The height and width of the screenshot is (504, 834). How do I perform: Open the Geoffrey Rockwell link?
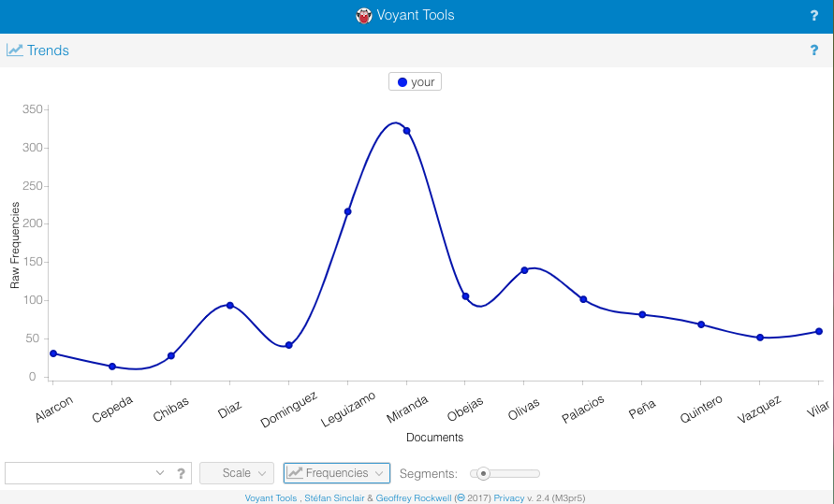click(414, 497)
